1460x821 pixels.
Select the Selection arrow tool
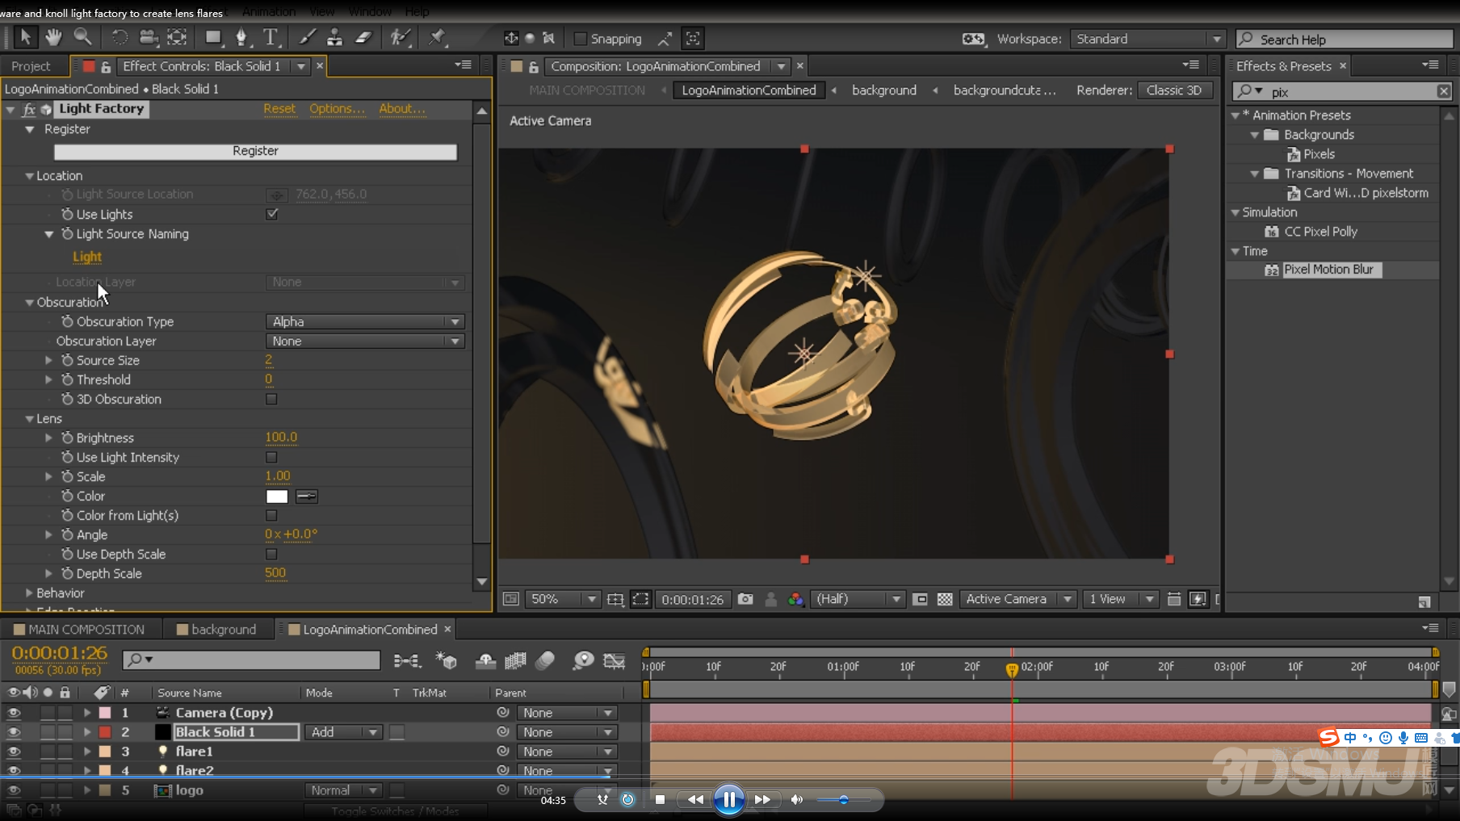click(25, 37)
